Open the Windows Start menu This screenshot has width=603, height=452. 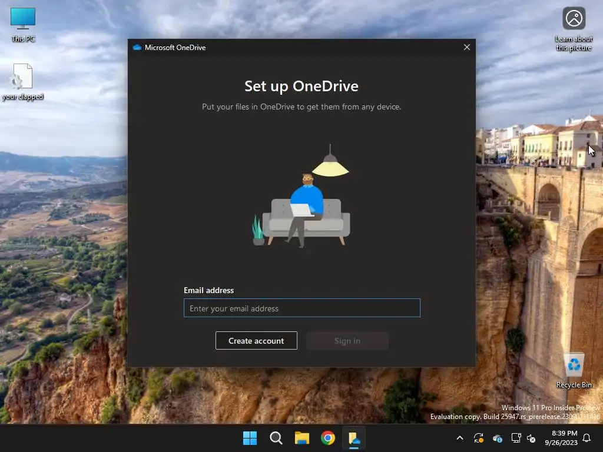[250, 438]
